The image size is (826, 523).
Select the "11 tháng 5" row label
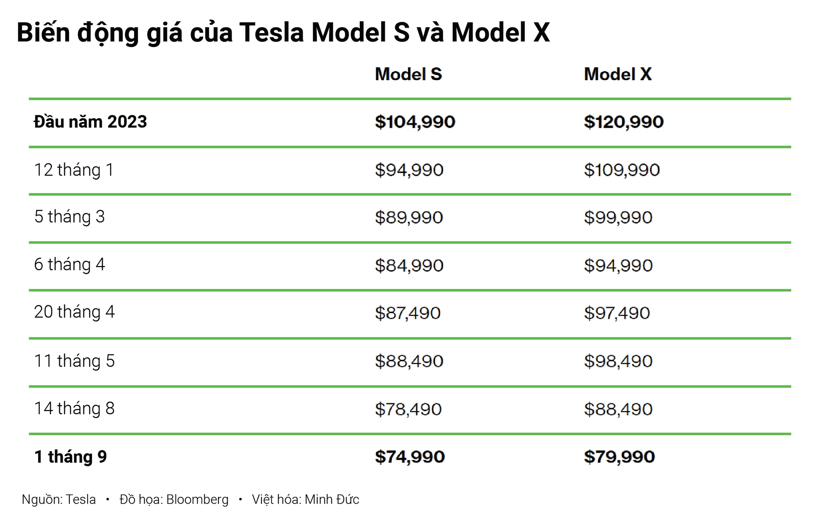[x=74, y=361]
